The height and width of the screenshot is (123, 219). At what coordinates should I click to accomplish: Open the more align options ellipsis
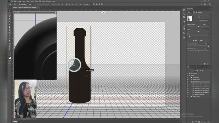point(81,4)
